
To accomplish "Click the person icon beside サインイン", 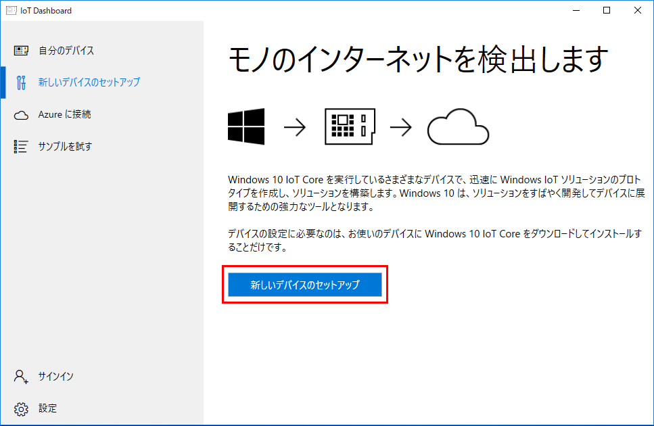I will point(21,377).
